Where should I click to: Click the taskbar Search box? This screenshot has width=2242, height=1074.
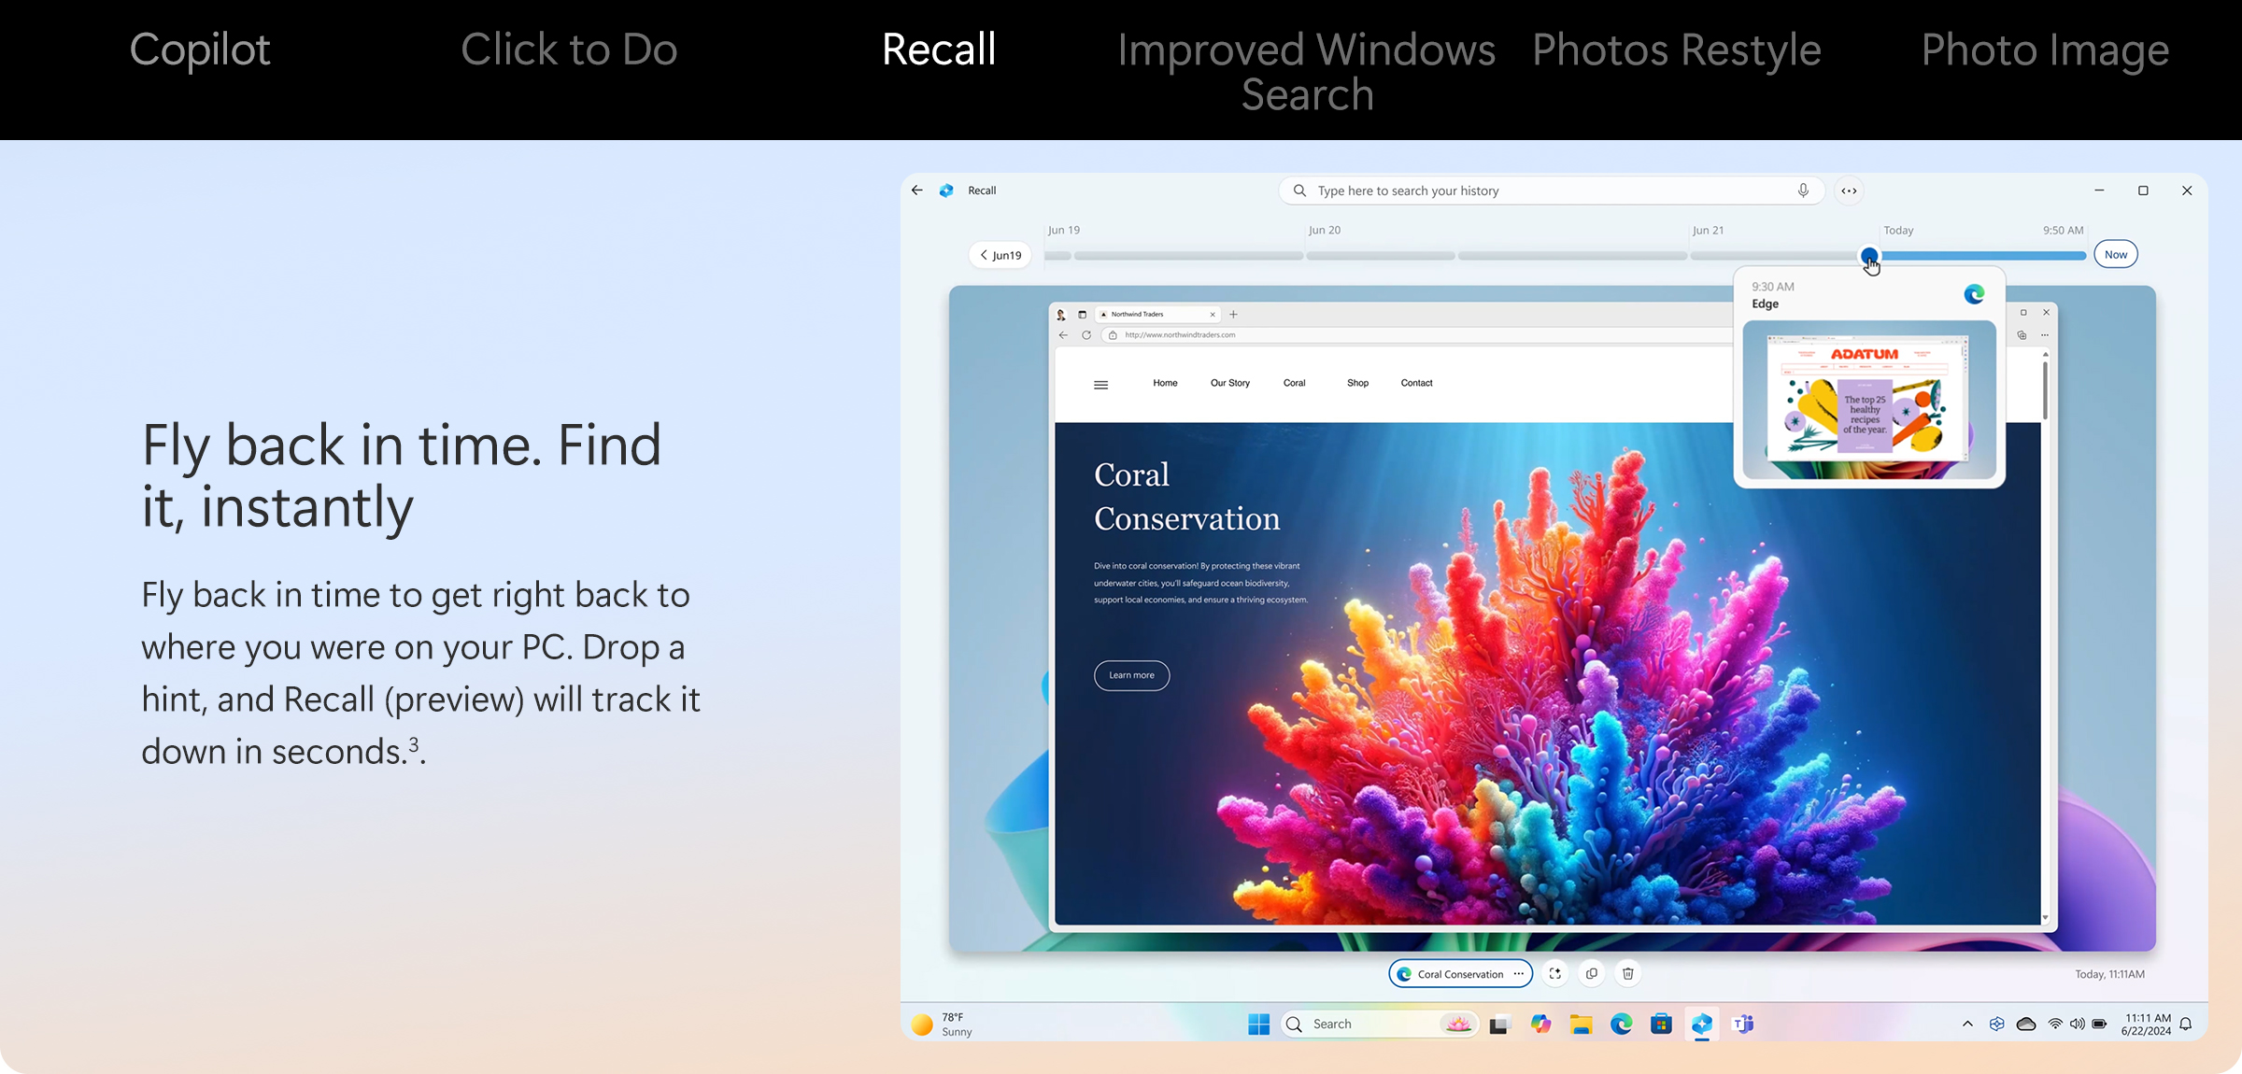click(1380, 1025)
